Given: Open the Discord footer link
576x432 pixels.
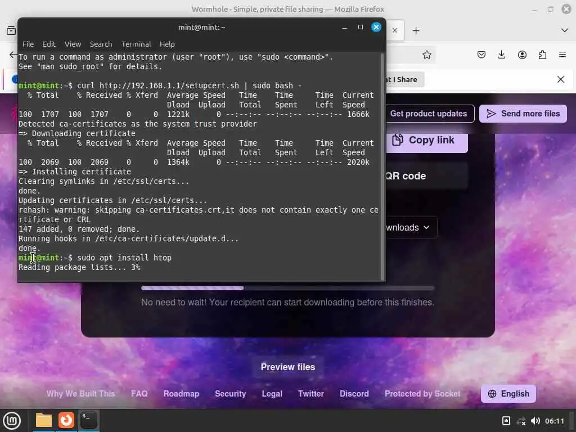Looking at the screenshot, I should [354, 394].
